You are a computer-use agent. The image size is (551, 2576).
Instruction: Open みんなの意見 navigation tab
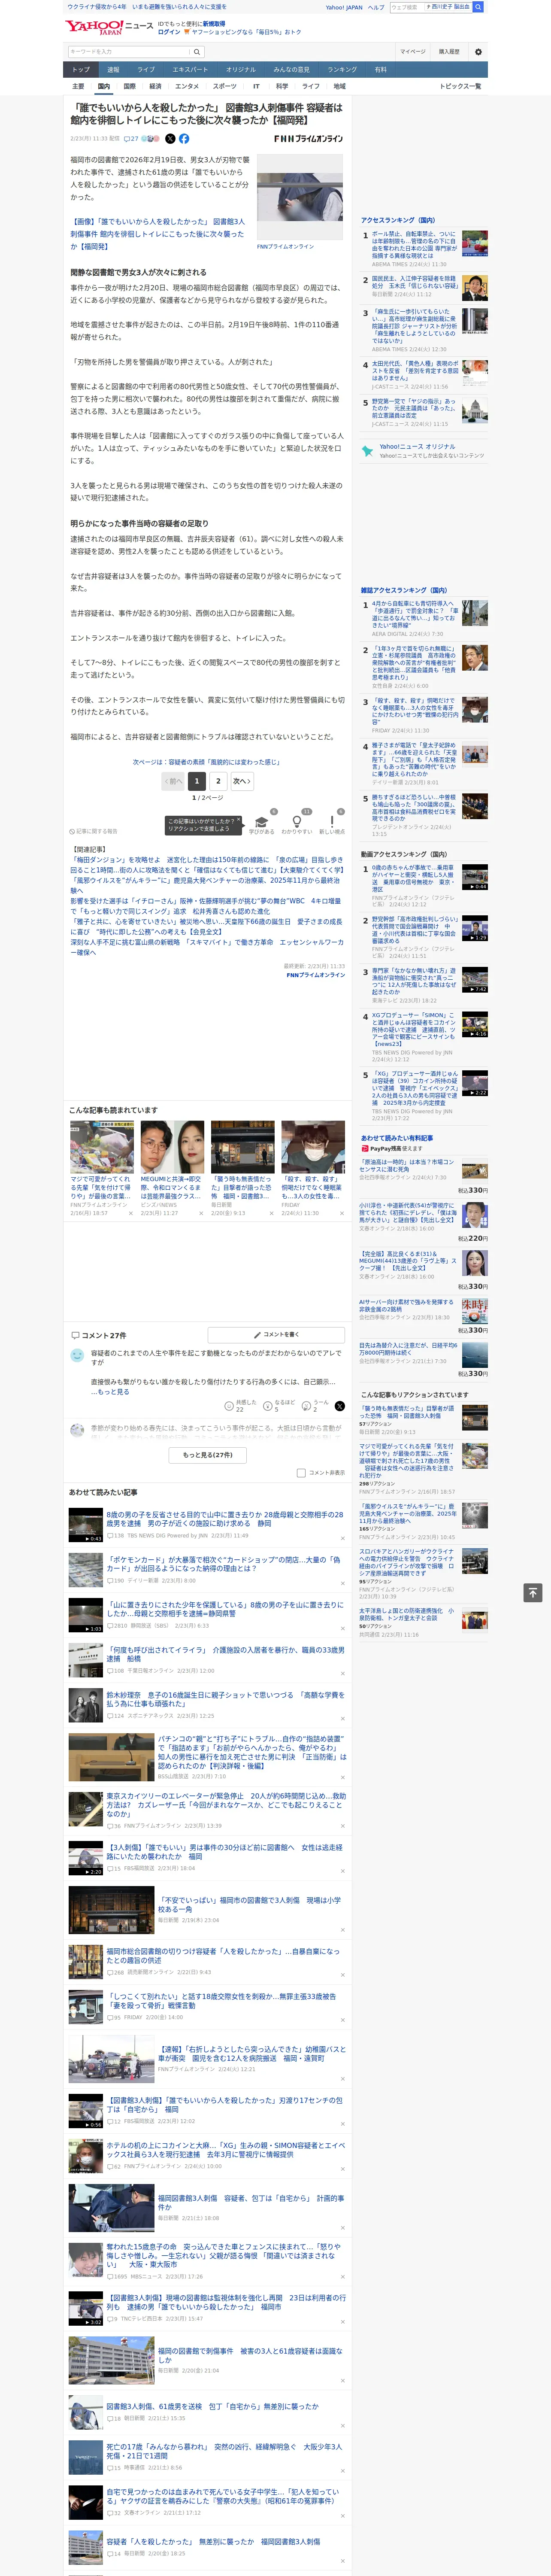point(292,70)
